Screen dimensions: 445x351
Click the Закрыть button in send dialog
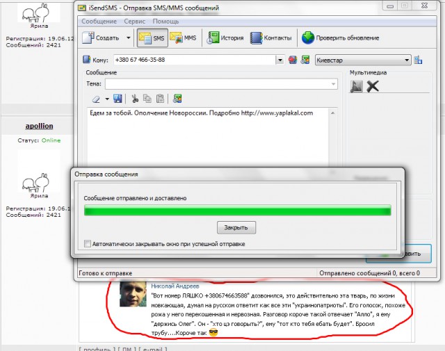coord(236,227)
